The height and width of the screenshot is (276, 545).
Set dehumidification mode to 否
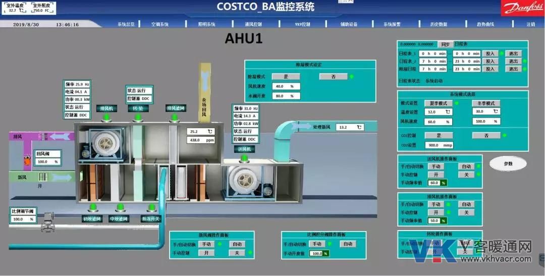pyautogui.click(x=334, y=77)
